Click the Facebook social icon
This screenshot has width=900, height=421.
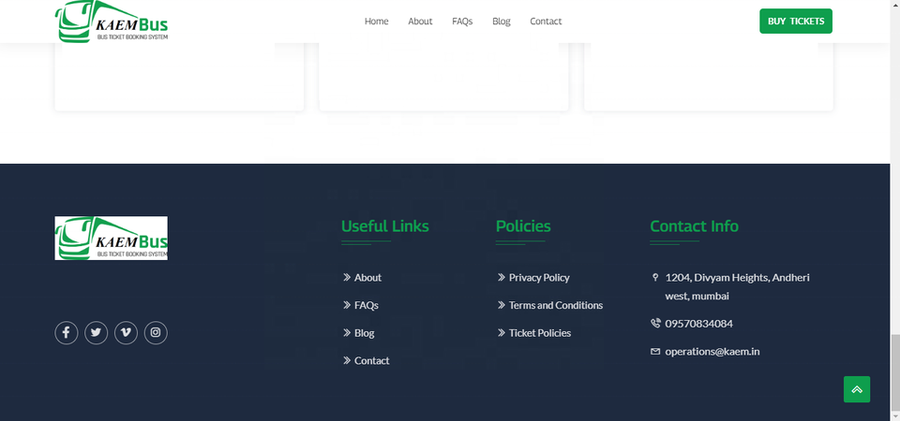[67, 332]
